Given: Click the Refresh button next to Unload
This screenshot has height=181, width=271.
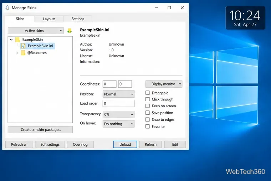Looking at the screenshot, I should 150,144.
